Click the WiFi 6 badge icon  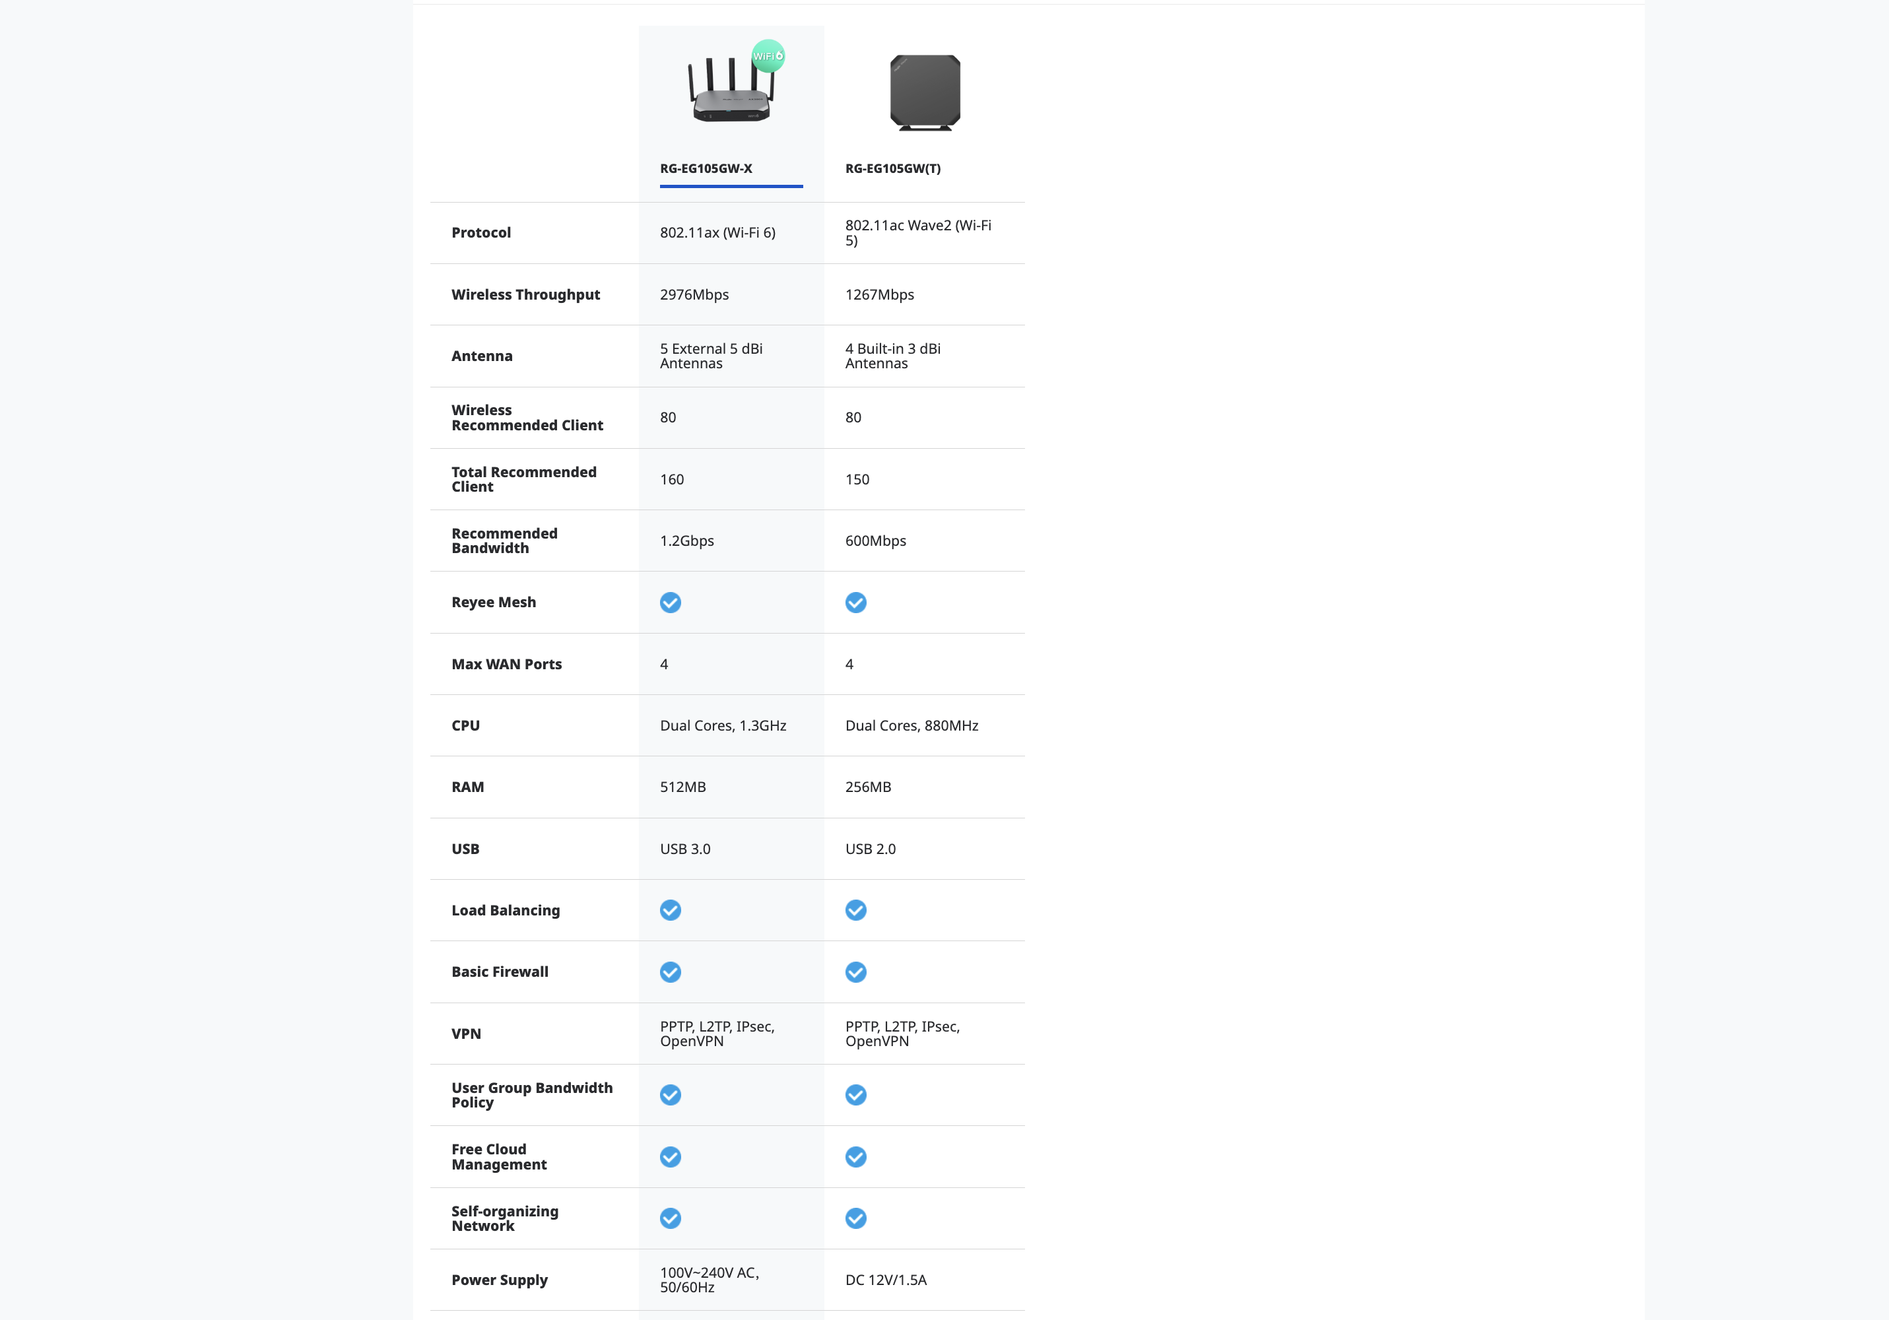point(768,56)
